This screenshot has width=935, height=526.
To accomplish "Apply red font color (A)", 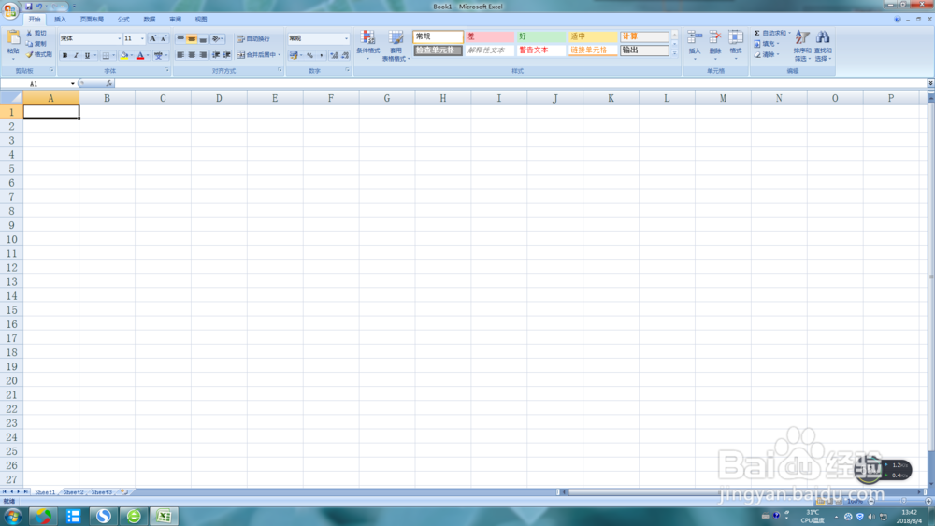I will pos(140,55).
